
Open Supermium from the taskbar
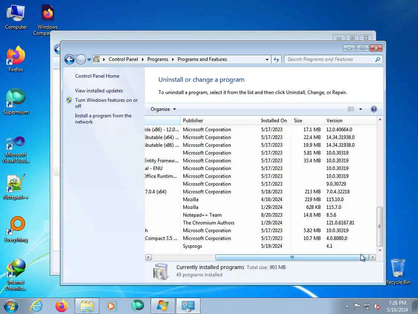(x=138, y=306)
